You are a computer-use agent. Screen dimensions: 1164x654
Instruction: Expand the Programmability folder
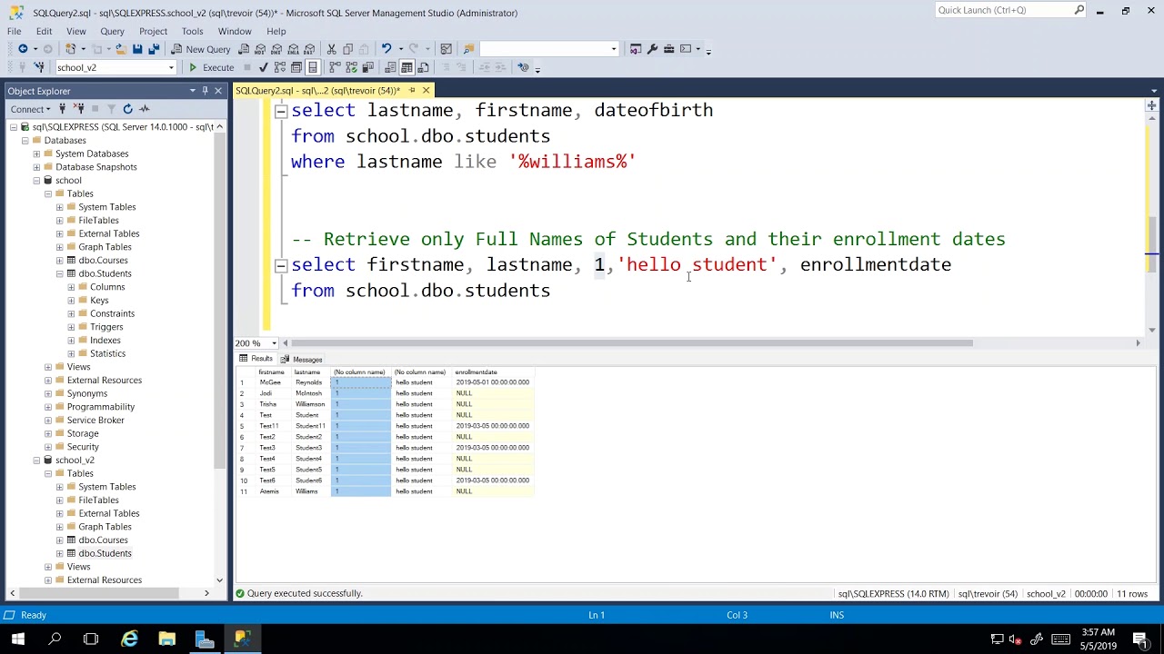point(48,407)
